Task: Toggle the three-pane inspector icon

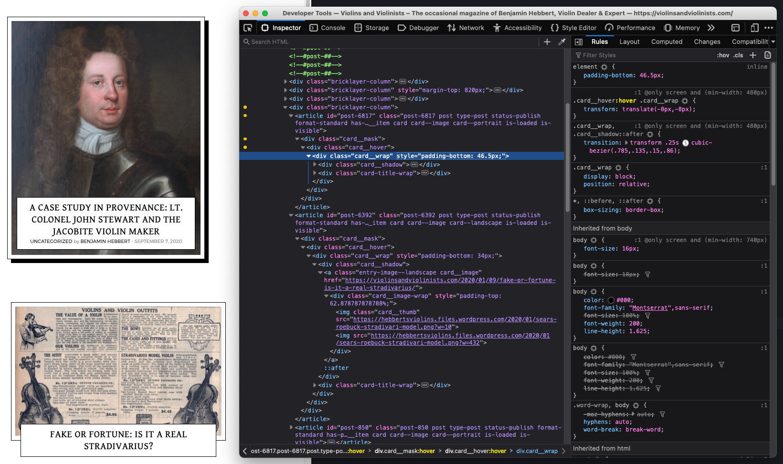Action: 579,42
